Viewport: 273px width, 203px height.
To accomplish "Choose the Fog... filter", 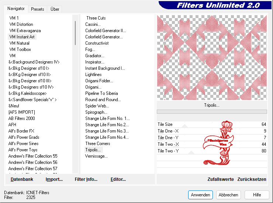I will (x=90, y=49).
